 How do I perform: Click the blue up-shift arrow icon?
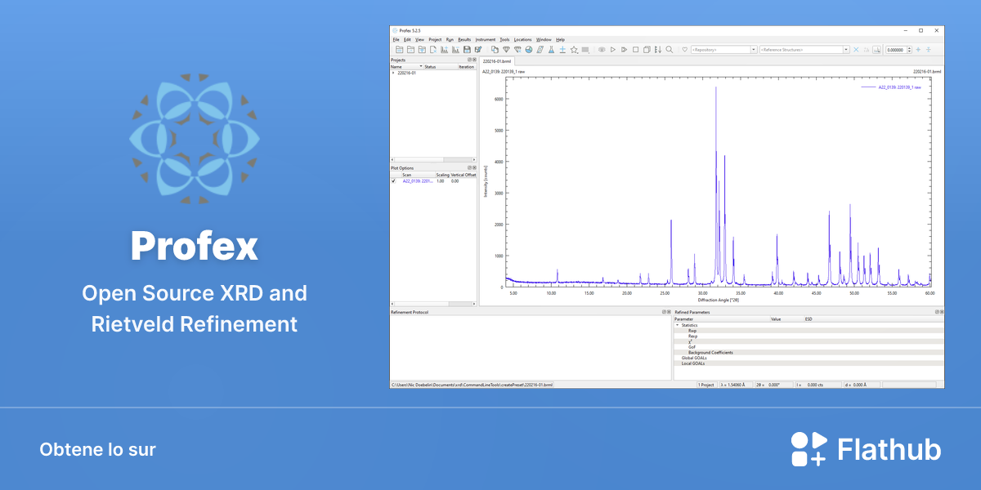(x=918, y=50)
